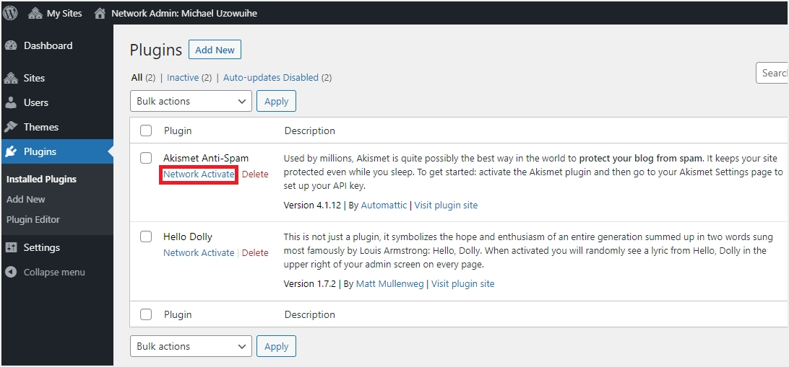Filter by Inactive plugins
This screenshot has width=789, height=367.
point(183,77)
